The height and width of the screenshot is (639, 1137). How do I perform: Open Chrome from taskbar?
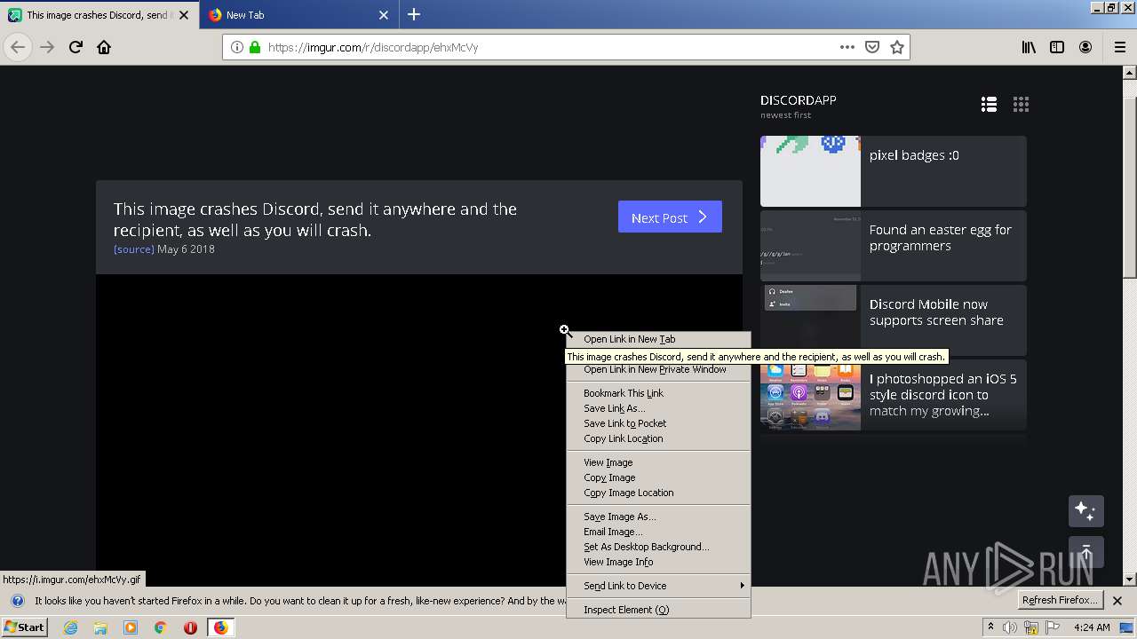161,627
